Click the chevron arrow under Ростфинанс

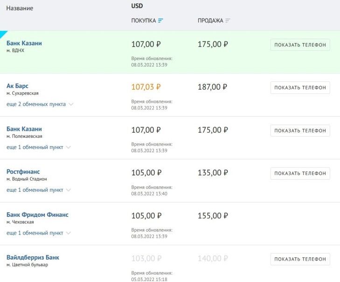pyautogui.click(x=68, y=190)
